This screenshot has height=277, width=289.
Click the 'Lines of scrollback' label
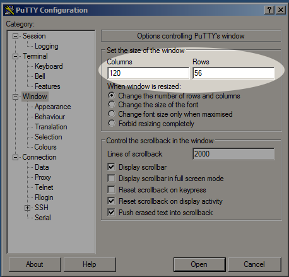135,154
